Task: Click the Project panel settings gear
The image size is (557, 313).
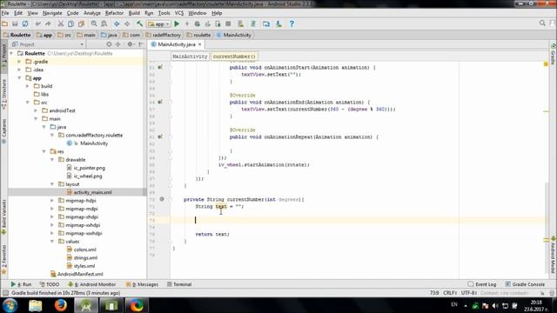Action: [x=131, y=44]
